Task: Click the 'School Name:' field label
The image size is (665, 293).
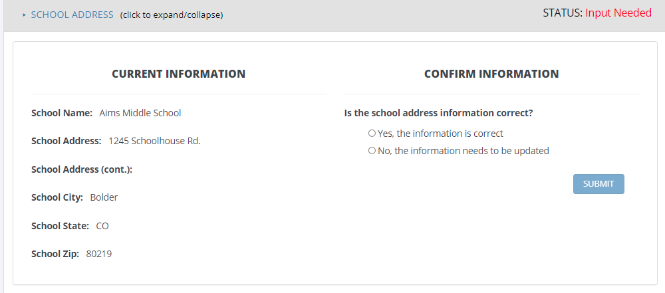Action: pos(62,113)
